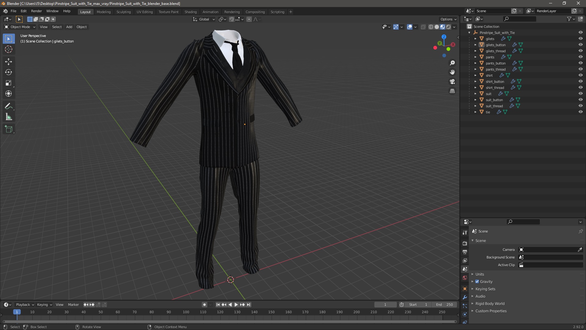Select the Measure tool
Image resolution: width=586 pixels, height=330 pixels.
9,117
